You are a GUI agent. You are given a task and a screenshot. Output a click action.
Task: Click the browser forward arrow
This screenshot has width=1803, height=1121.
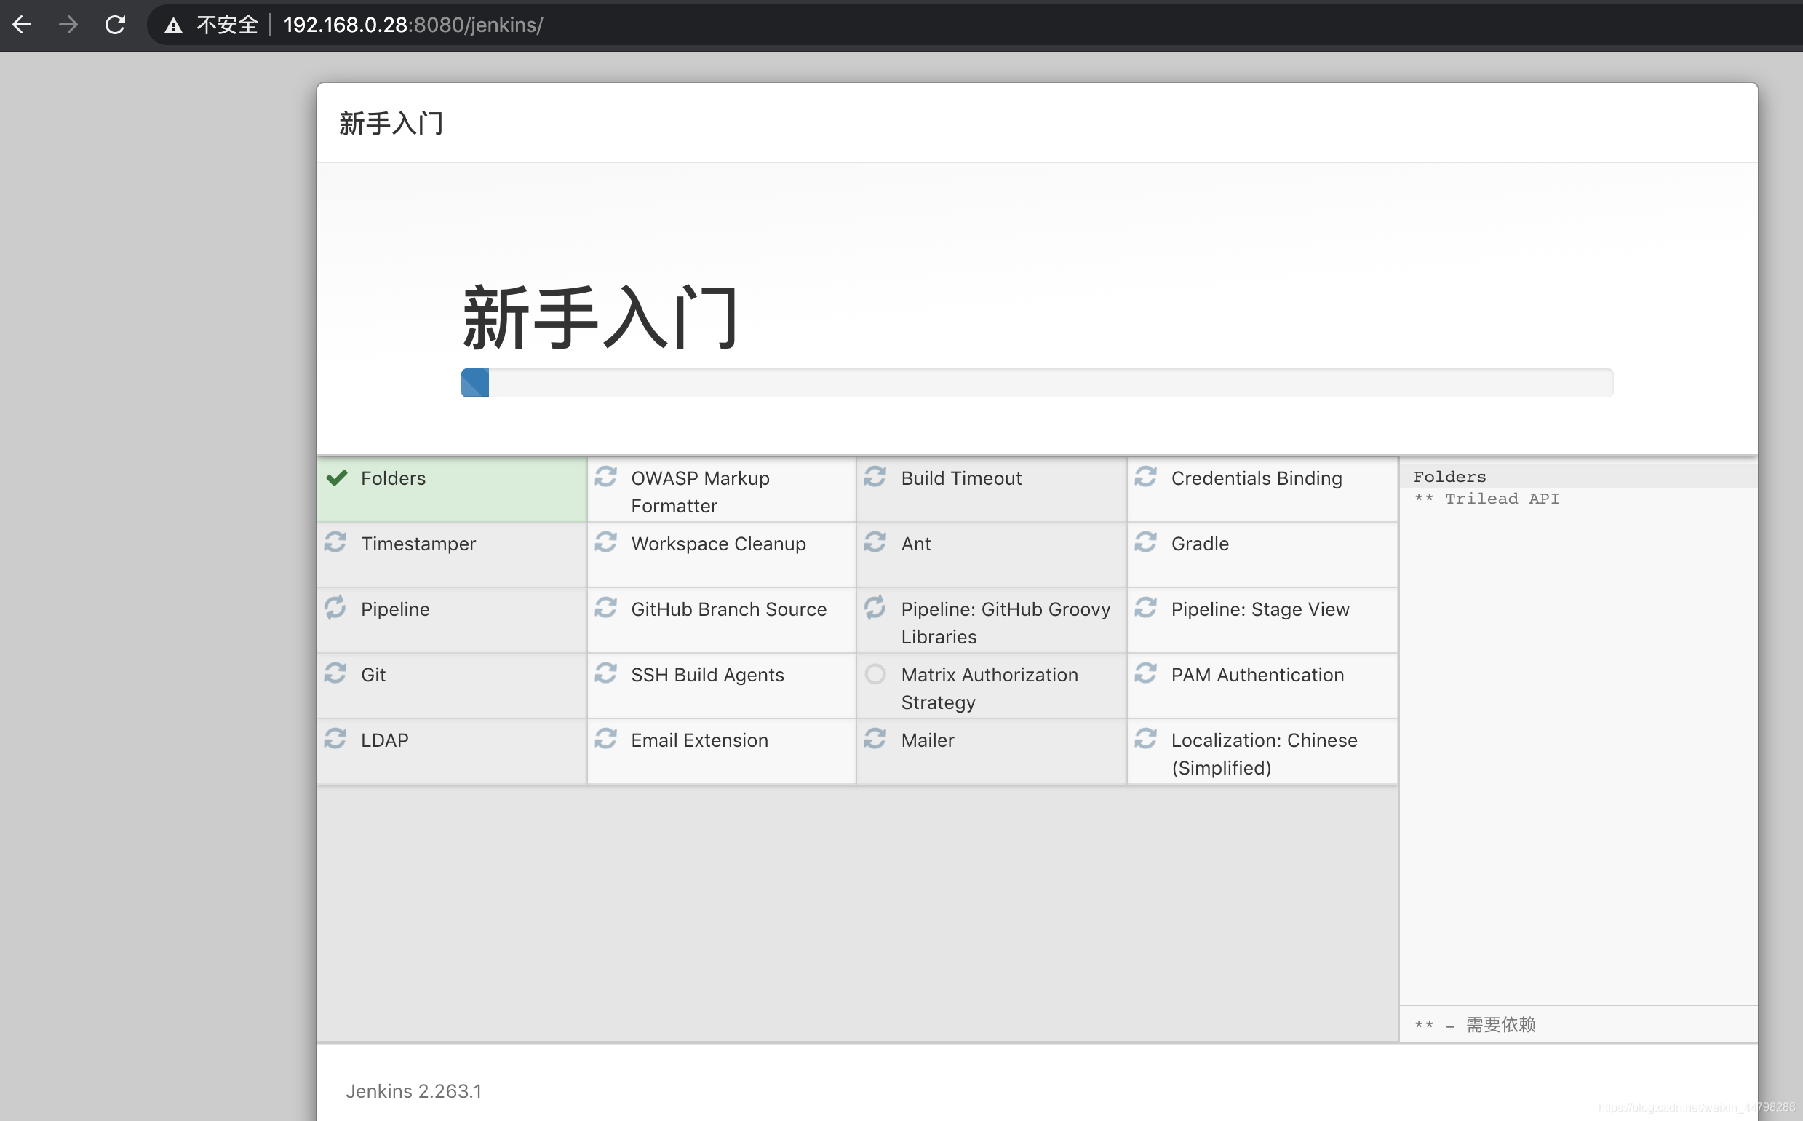68,25
